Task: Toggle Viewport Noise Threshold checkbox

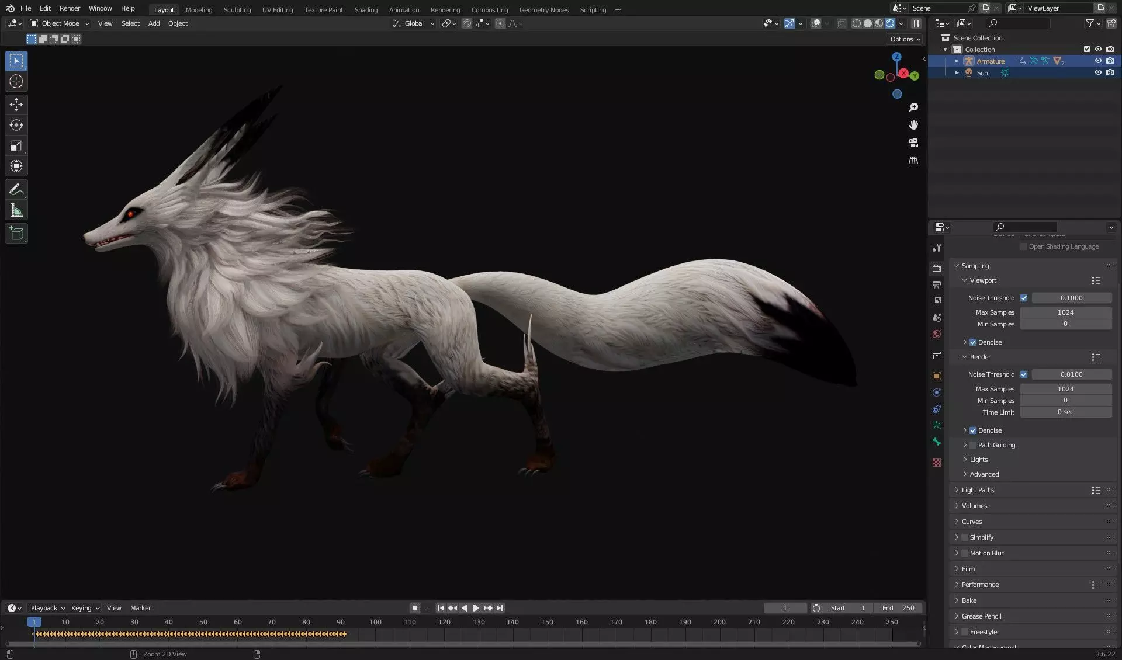Action: pyautogui.click(x=1024, y=298)
